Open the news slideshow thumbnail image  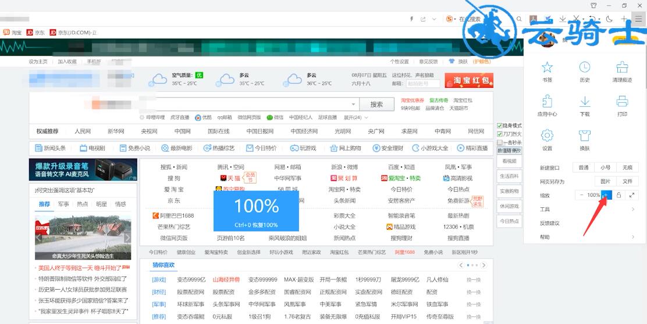pos(83,237)
